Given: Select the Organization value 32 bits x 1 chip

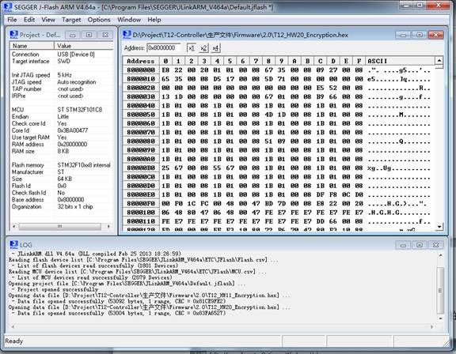Looking at the screenshot, I should [75, 206].
